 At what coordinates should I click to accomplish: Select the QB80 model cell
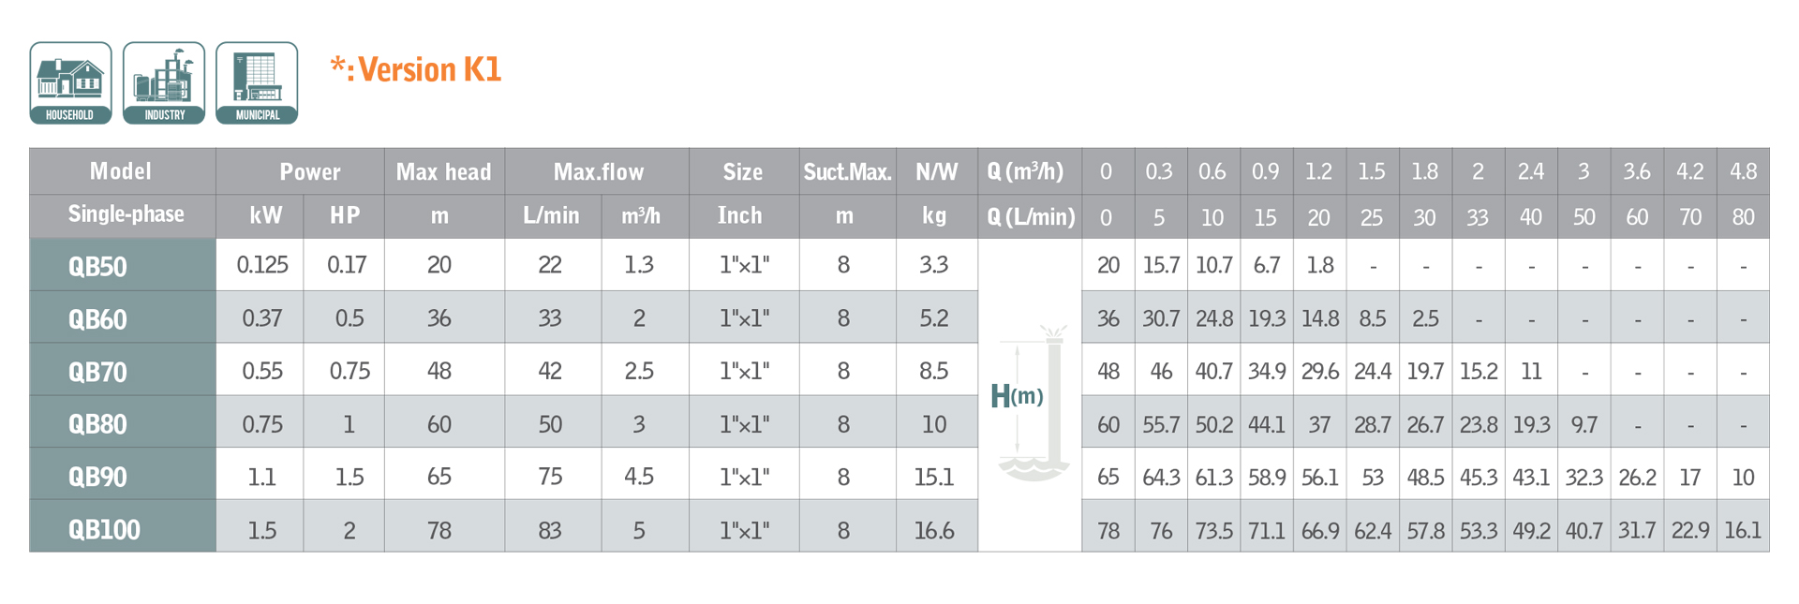click(x=98, y=424)
